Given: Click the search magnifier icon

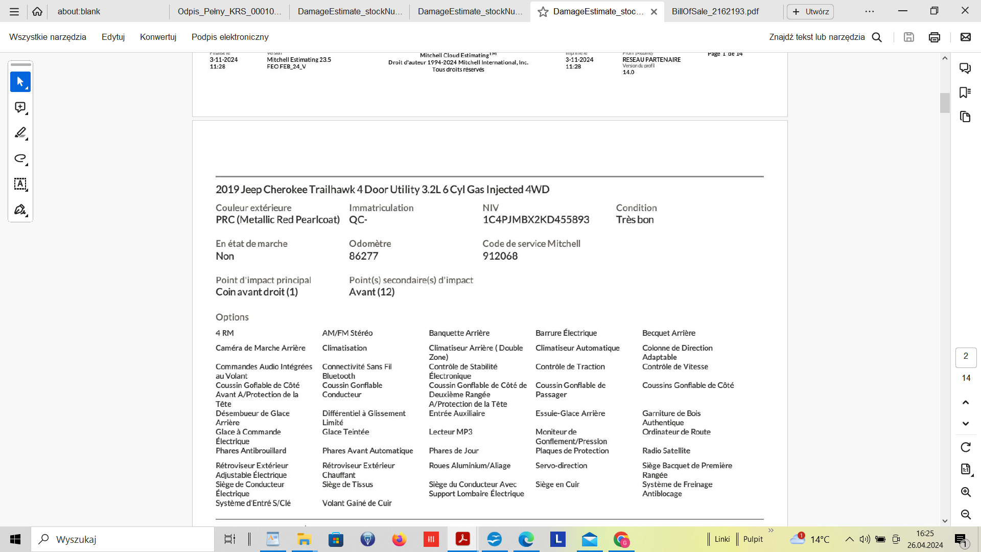Looking at the screenshot, I should pyautogui.click(x=877, y=37).
